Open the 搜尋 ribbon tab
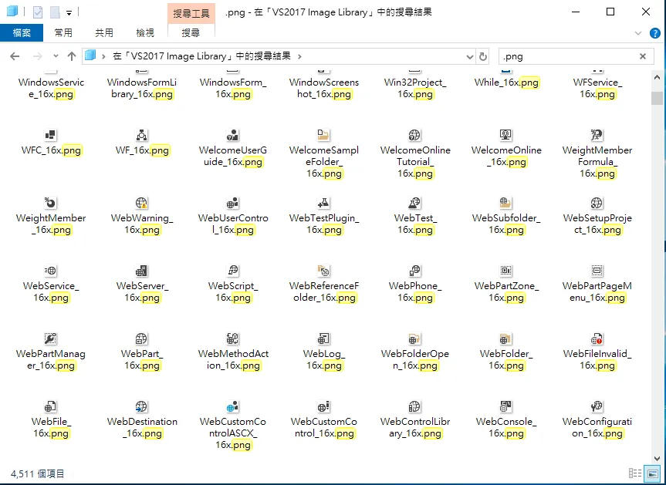Image resolution: width=666 pixels, height=485 pixels. [191, 32]
